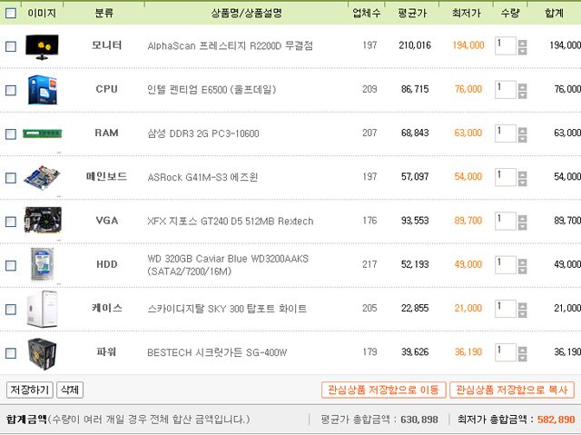Click 관심상품 저장함으로 복사 button
581x435 pixels.
pyautogui.click(x=512, y=390)
